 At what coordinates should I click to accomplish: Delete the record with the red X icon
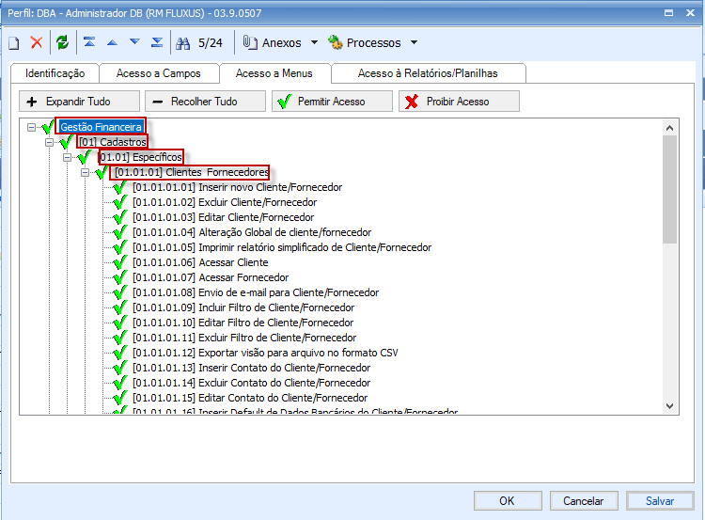pyautogui.click(x=37, y=42)
